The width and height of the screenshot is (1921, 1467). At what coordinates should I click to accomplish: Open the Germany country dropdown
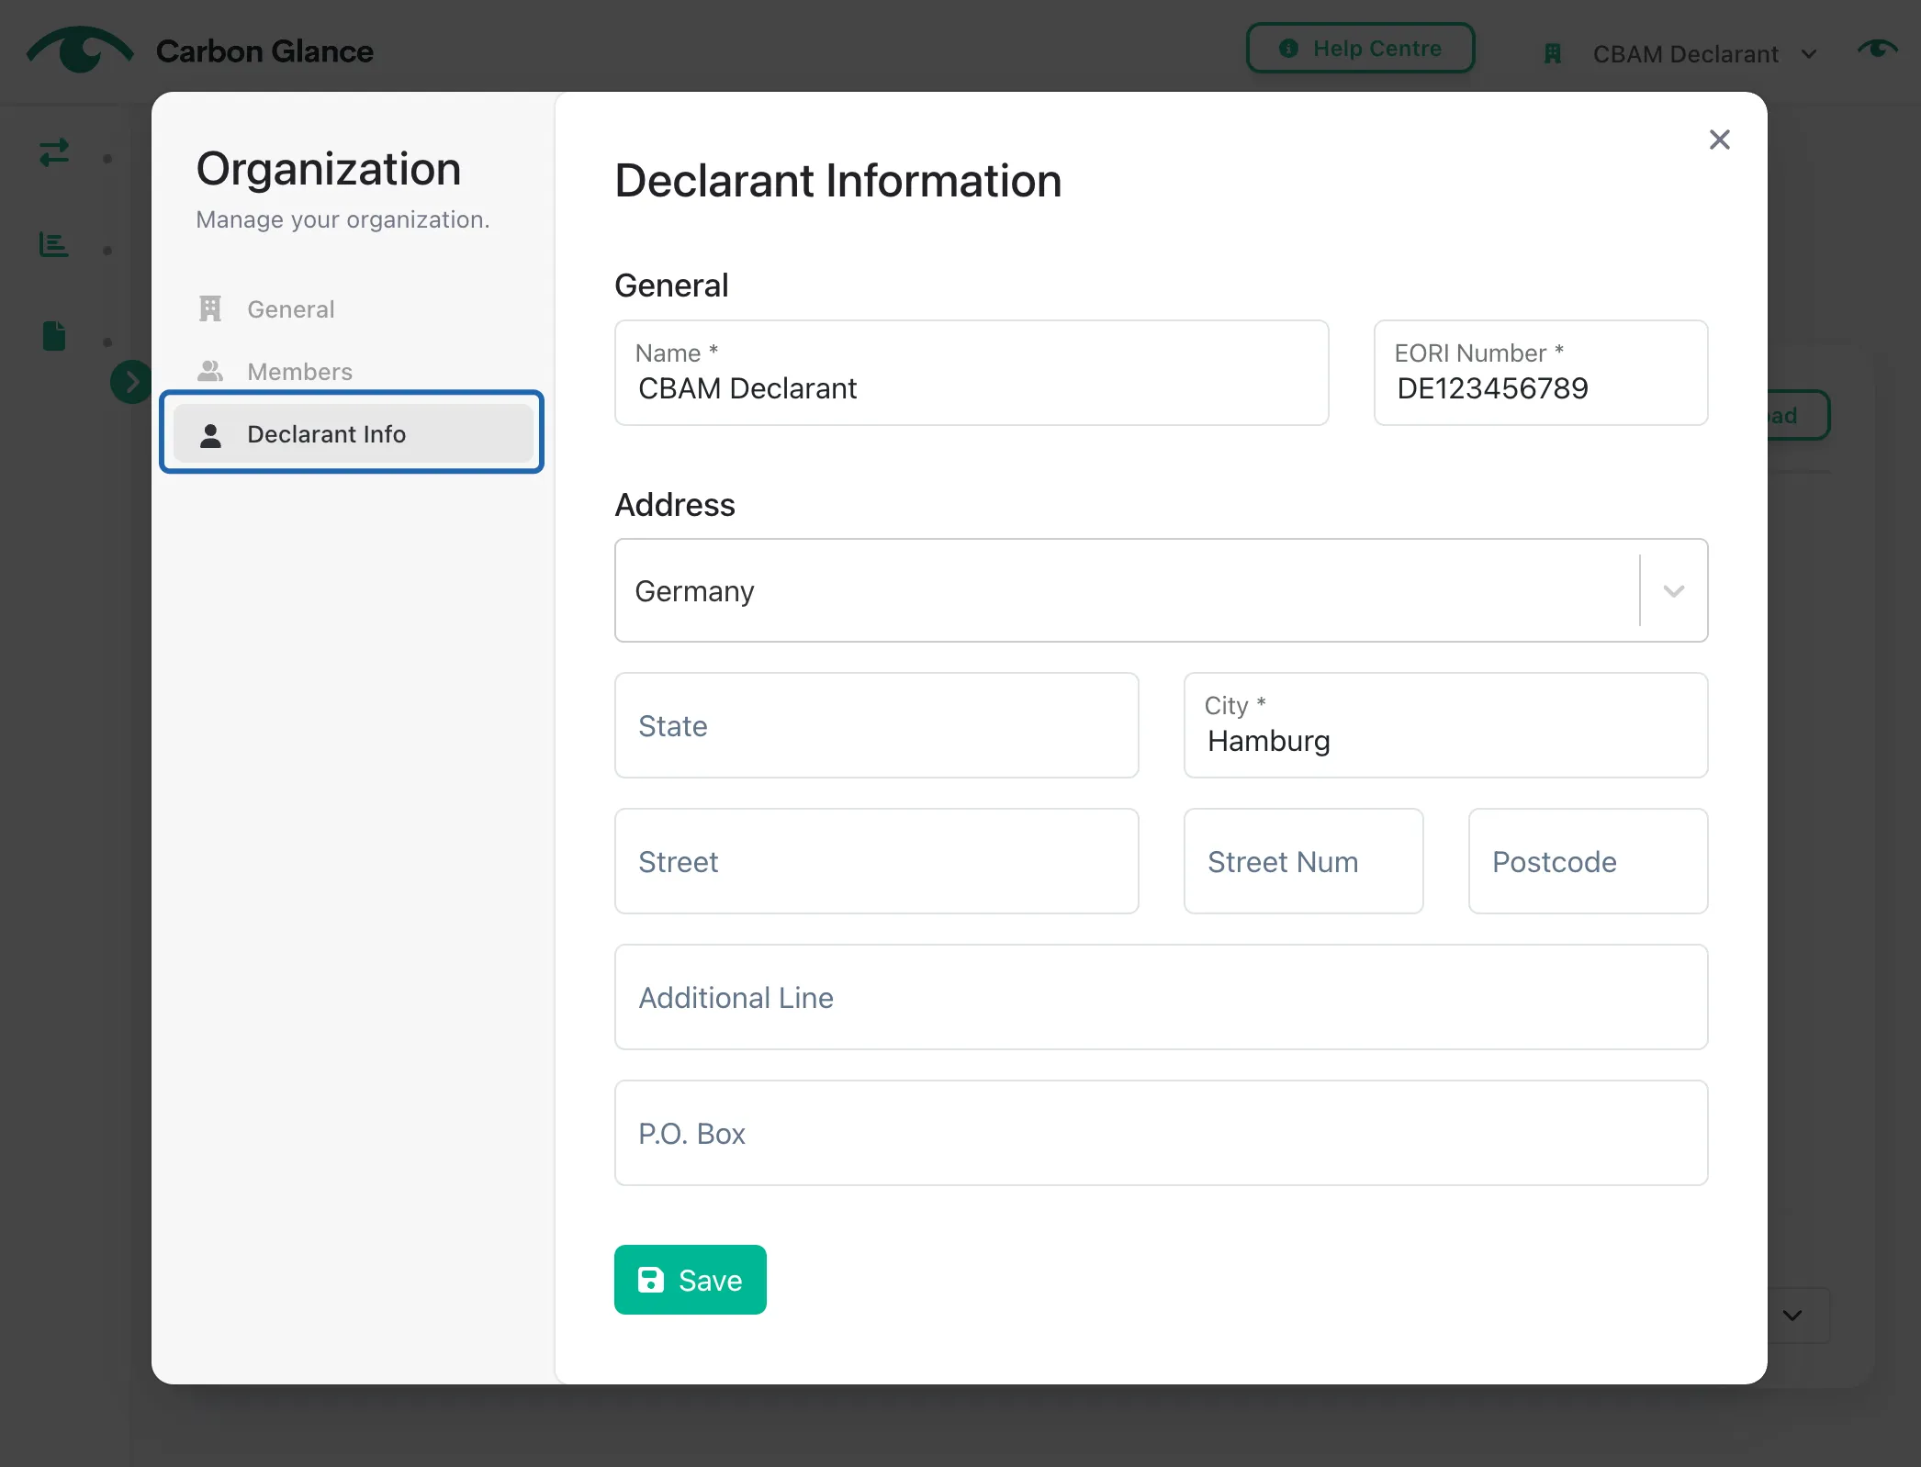click(x=1161, y=590)
